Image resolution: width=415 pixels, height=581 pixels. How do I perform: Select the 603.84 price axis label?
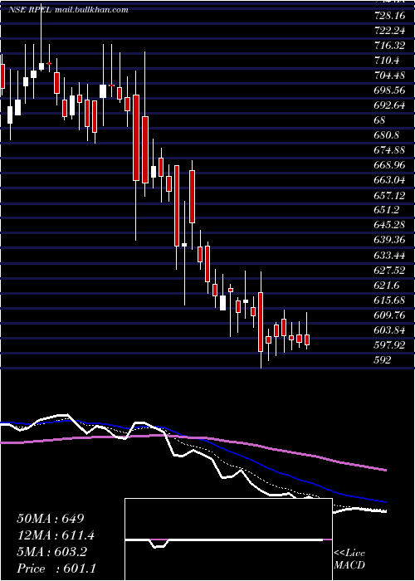pos(389,330)
